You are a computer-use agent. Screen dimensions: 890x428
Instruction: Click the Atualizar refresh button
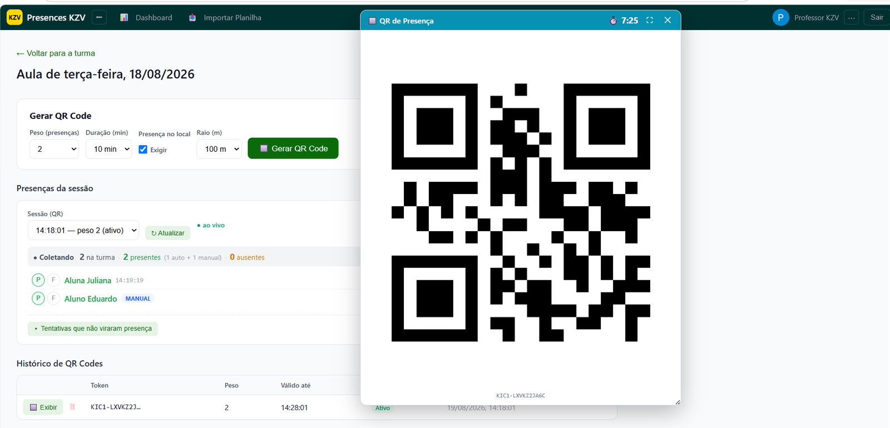point(167,233)
